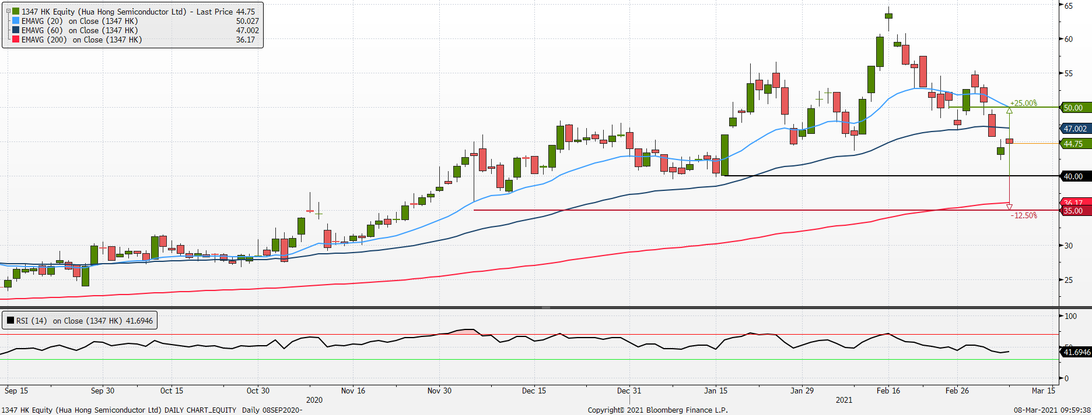Click the green 44.75 last price tag
The height and width of the screenshot is (415, 1092).
[1075, 144]
